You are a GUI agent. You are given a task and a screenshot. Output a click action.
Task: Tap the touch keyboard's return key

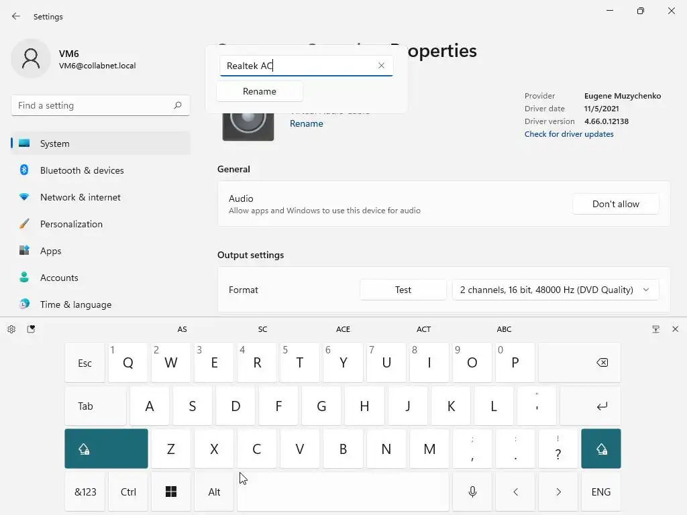coord(590,406)
